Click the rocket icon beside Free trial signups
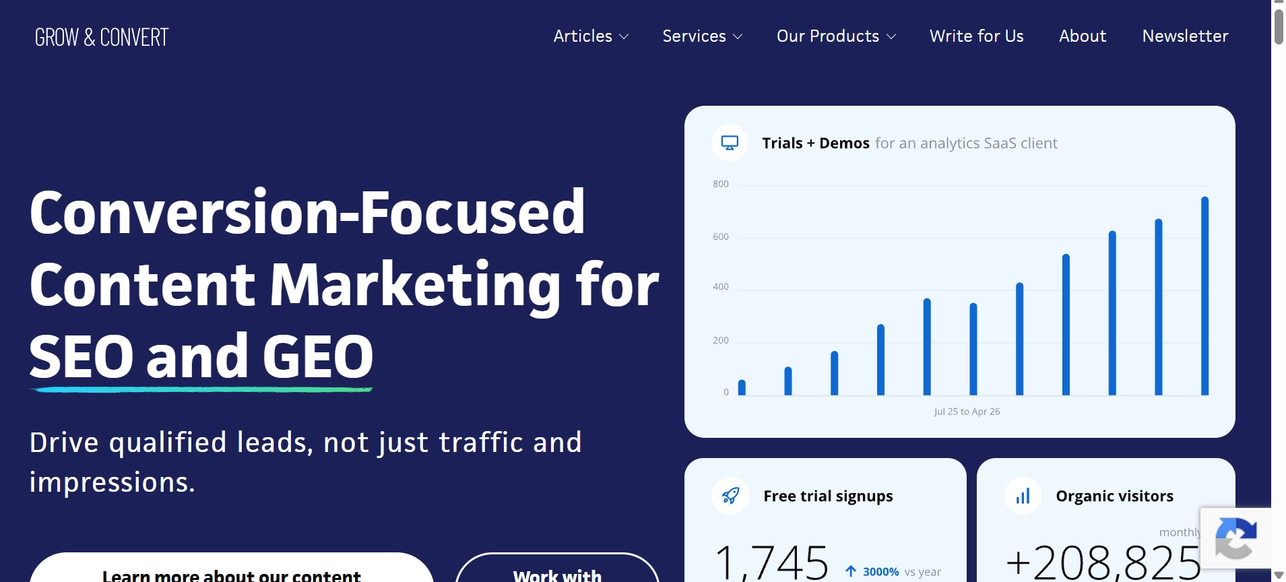The image size is (1286, 582). tap(730, 496)
